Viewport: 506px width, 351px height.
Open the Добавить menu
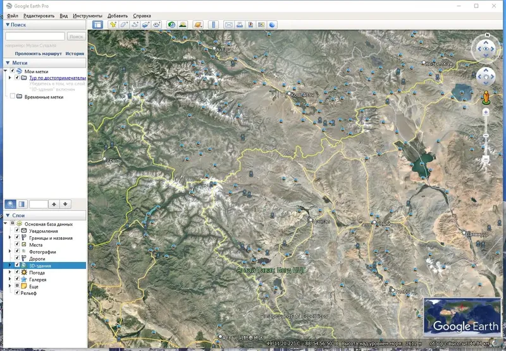(x=118, y=16)
